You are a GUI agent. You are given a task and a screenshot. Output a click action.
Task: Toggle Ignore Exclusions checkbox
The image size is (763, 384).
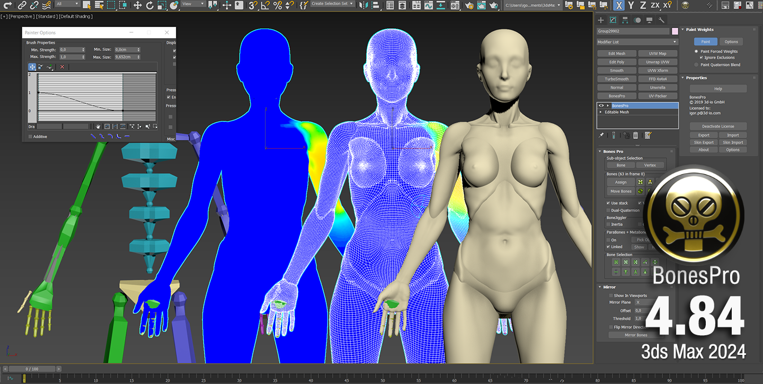(x=702, y=57)
